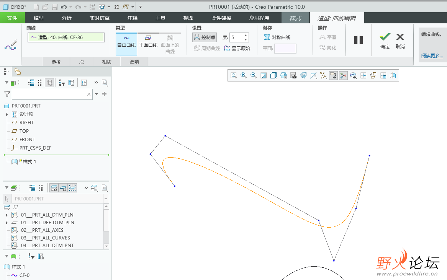Open the 阅读更多 (Read more) link

coord(432,56)
